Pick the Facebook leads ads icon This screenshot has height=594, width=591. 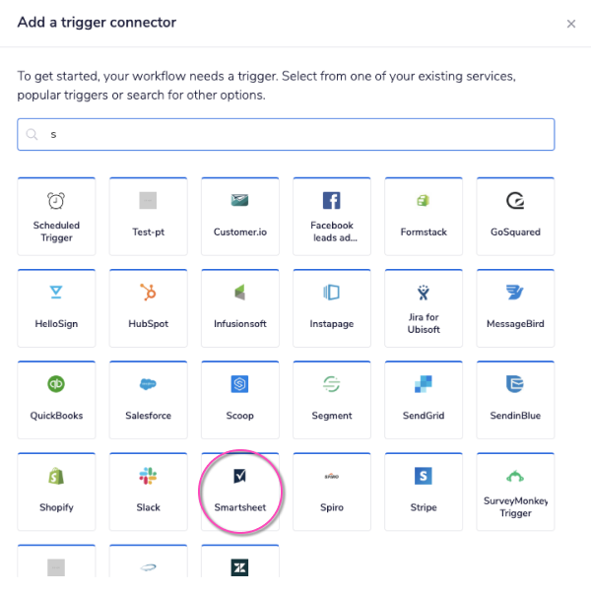point(332,201)
